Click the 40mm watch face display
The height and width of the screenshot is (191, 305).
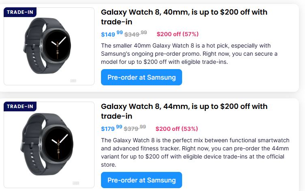click(57, 42)
